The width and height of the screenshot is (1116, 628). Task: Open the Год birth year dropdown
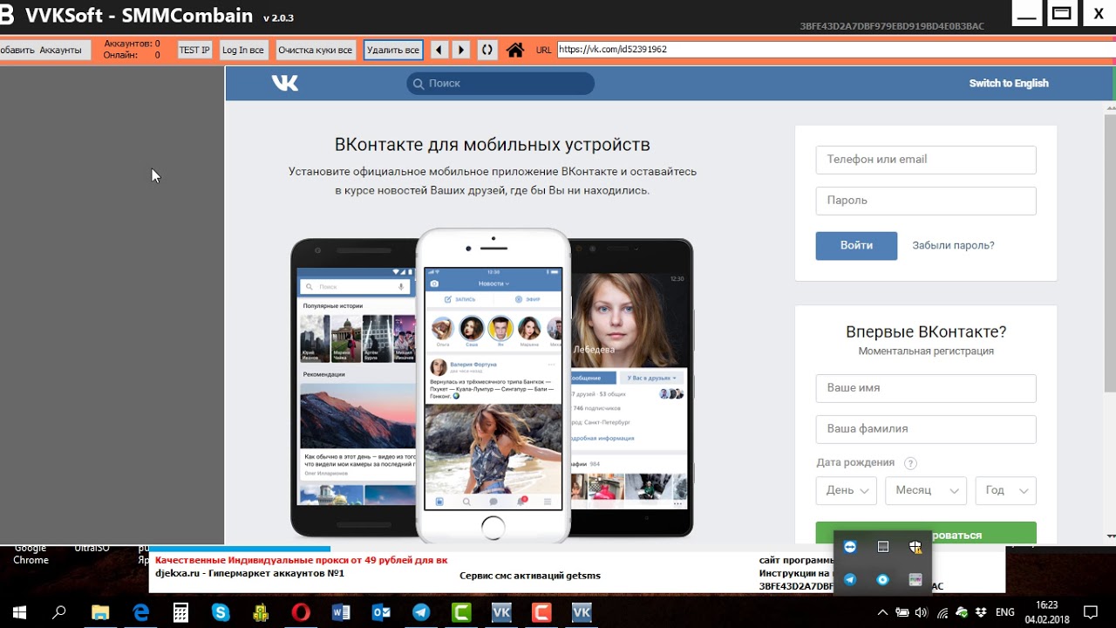[x=1005, y=490]
